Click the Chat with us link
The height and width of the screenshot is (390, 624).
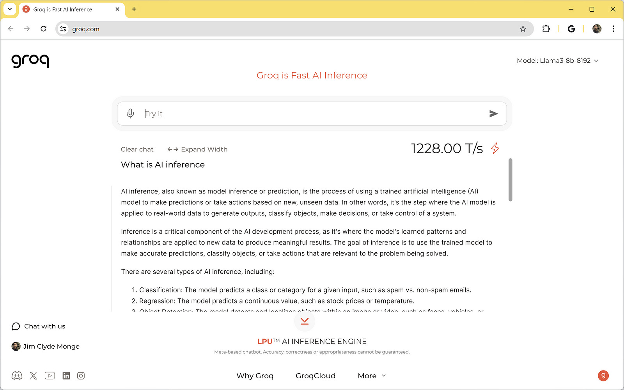pos(45,326)
